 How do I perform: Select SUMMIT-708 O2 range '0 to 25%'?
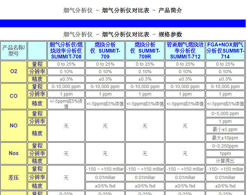coord(66,64)
